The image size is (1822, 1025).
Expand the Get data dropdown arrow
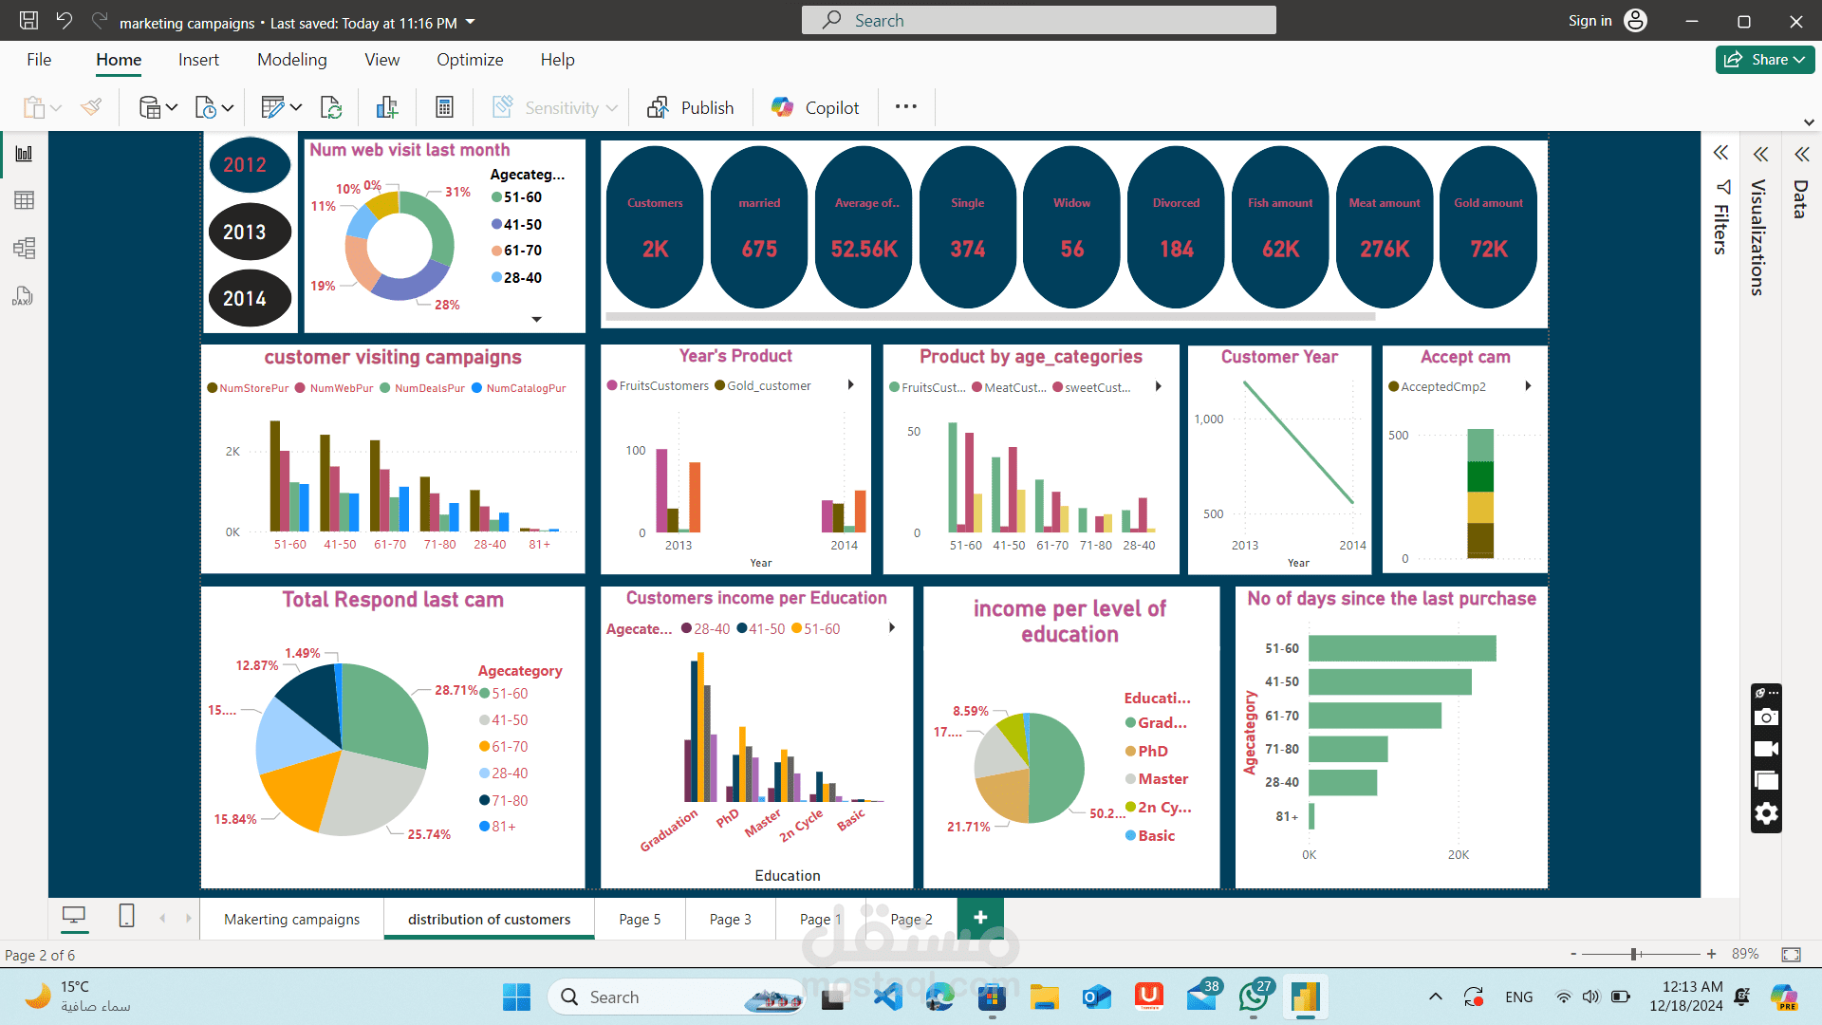(172, 107)
